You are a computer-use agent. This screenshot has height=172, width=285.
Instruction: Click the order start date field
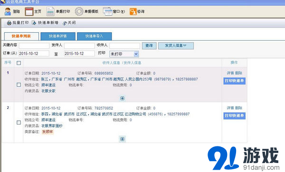34,54
